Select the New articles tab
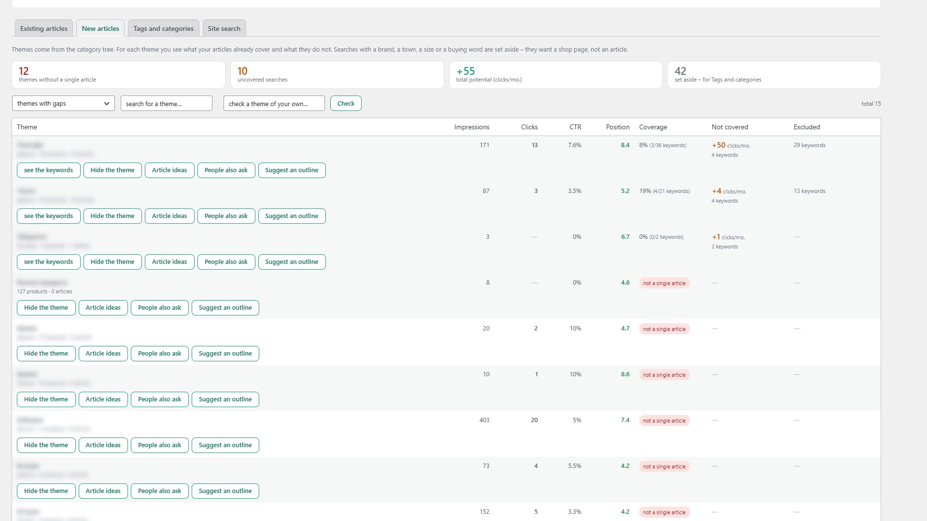Viewport: 927px width, 521px height. [100, 28]
